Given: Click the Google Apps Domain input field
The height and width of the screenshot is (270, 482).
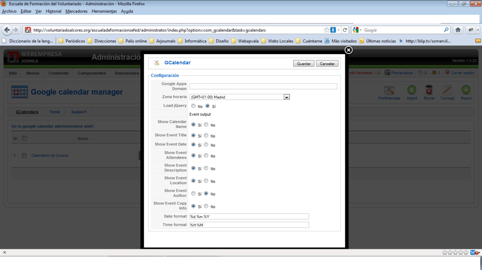Looking at the screenshot, I should [263, 87].
